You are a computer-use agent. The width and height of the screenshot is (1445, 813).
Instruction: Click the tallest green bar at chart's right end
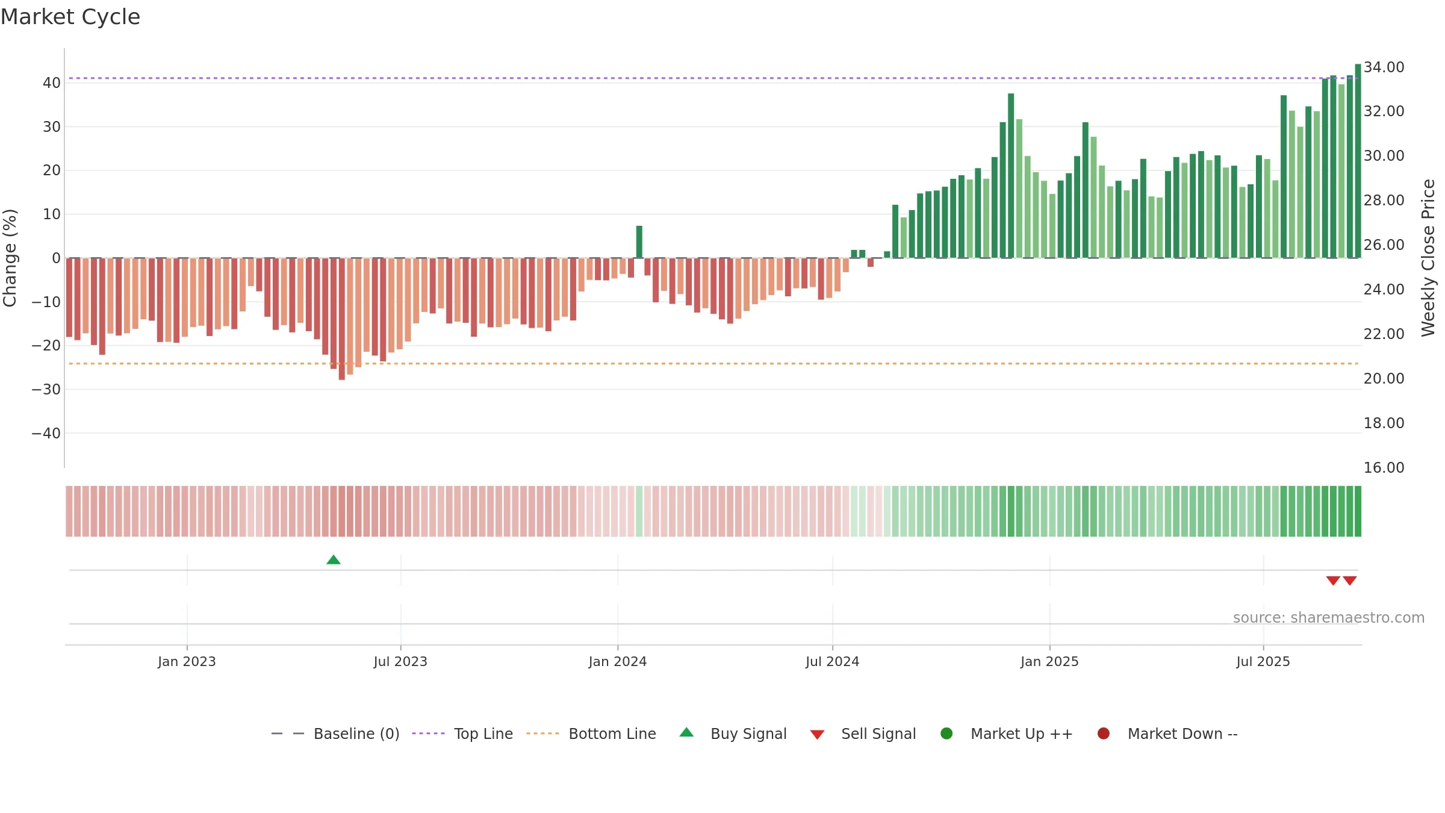[x=1358, y=161]
